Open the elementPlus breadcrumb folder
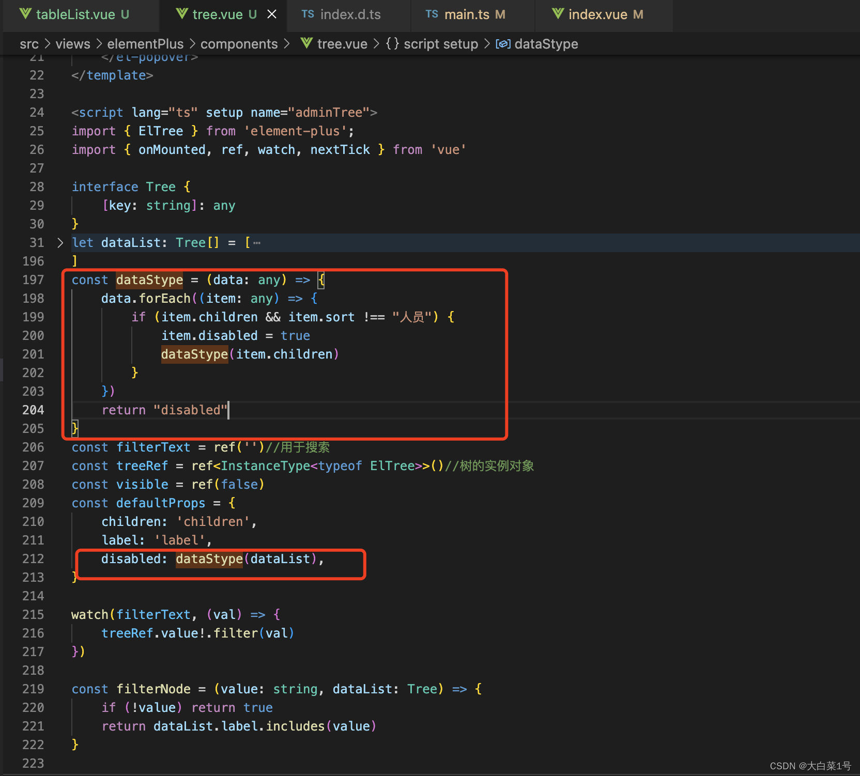The height and width of the screenshot is (776, 860). [145, 44]
